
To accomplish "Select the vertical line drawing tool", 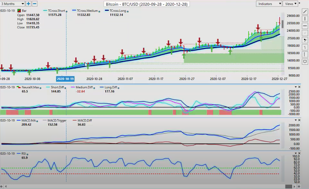I will (x=305, y=19).
